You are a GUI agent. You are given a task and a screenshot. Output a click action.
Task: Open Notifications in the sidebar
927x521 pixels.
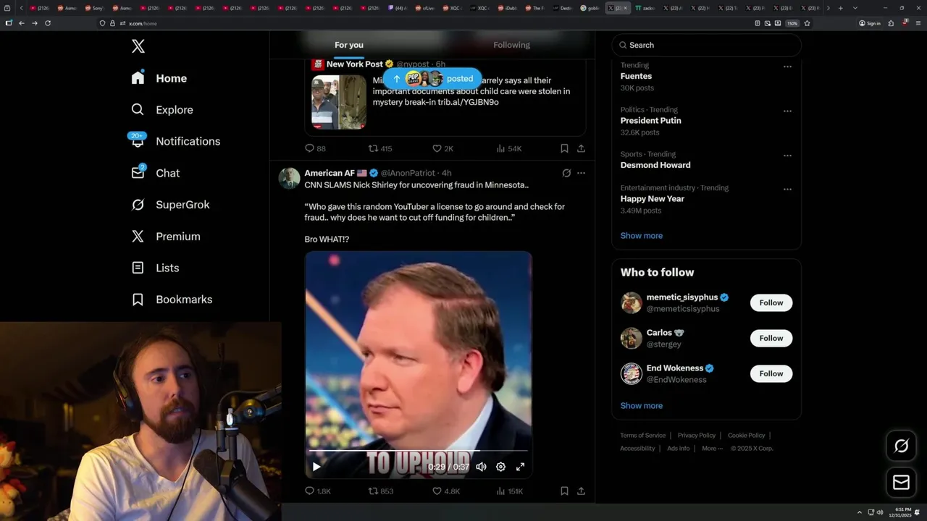click(x=175, y=141)
